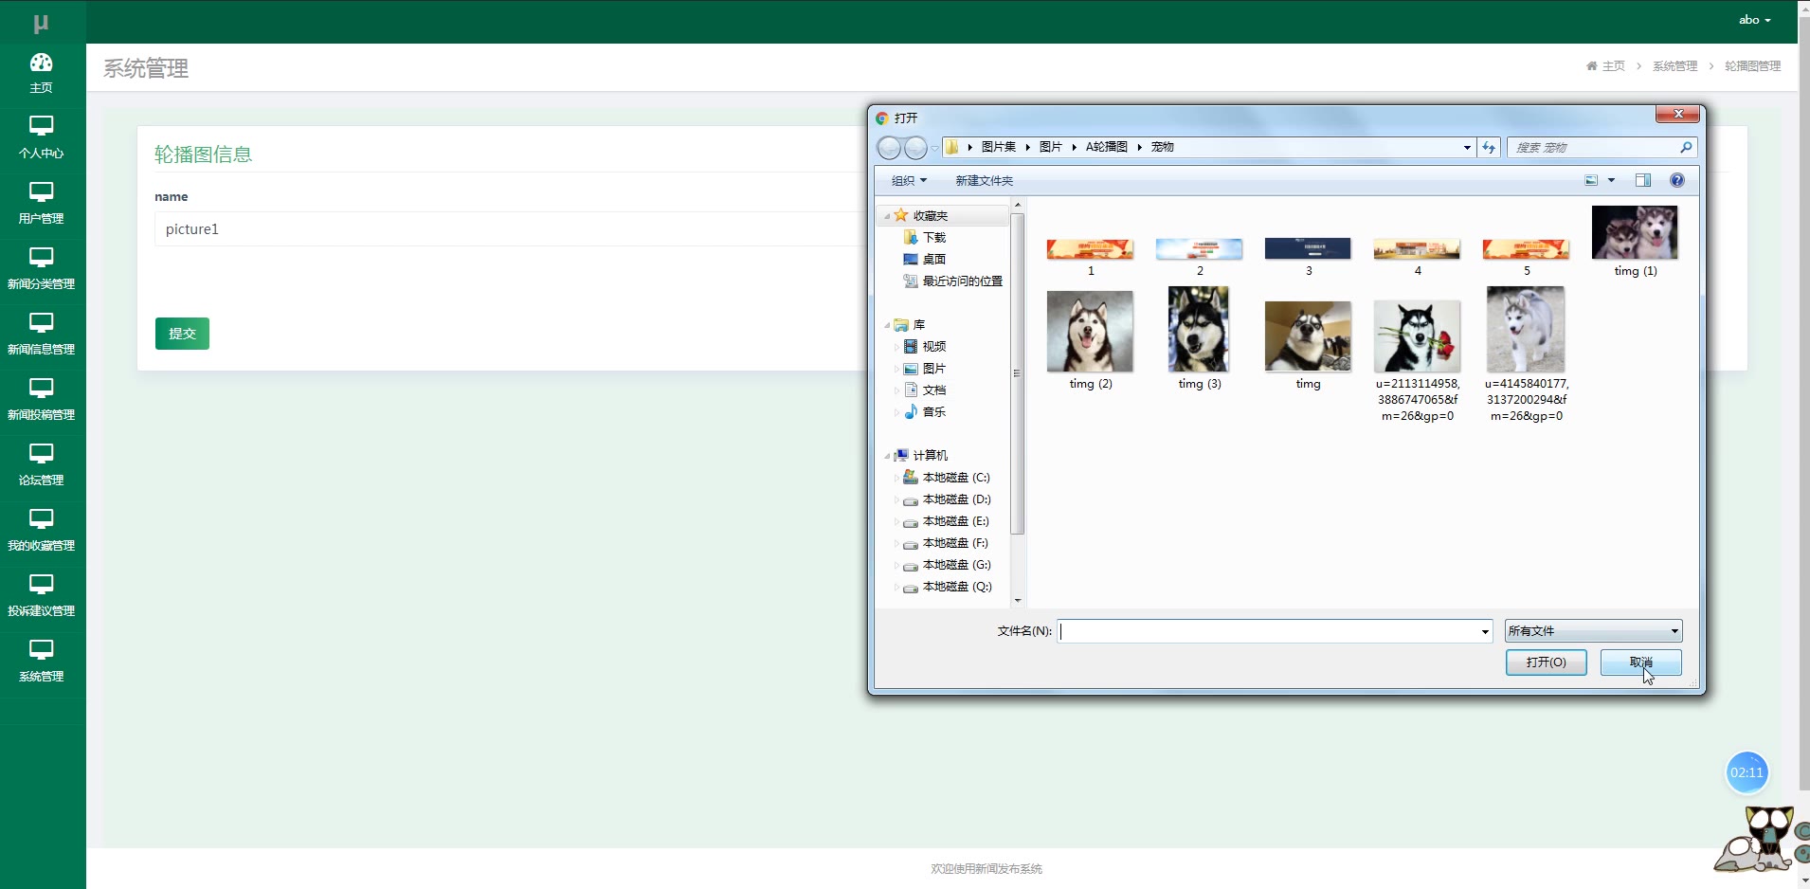Open the abo user dropdown
Screen dimensions: 1810x889
[1754, 20]
